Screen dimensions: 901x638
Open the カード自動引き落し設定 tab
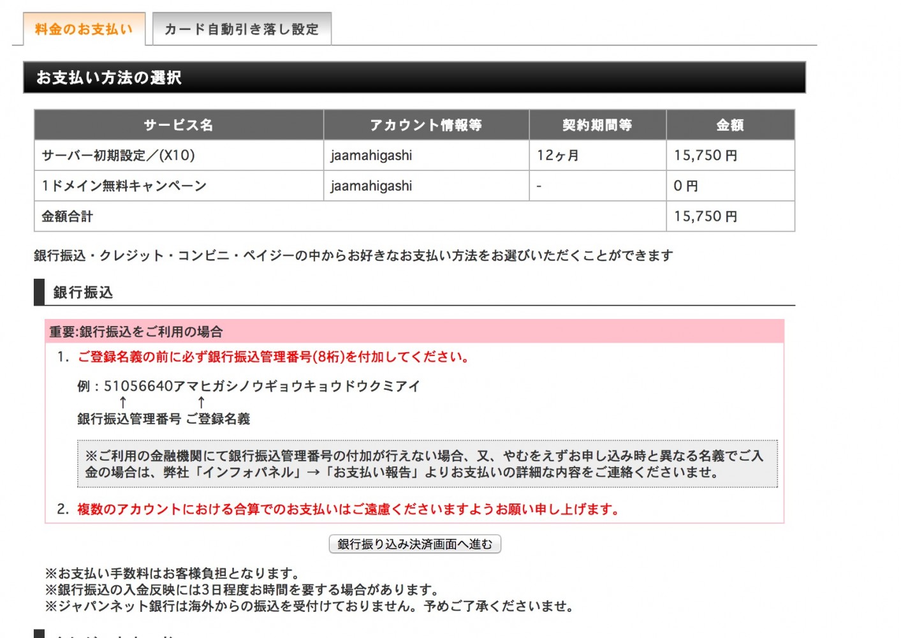[242, 29]
